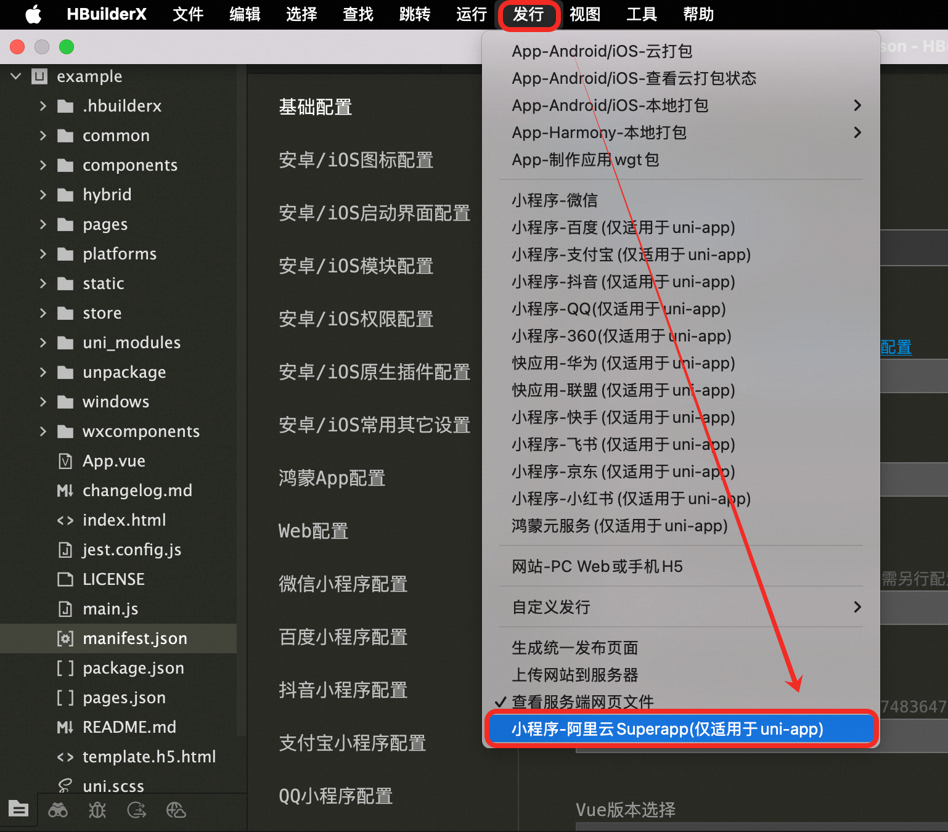Click the hybrid folder icon
Image resolution: width=948 pixels, height=832 pixels.
(x=65, y=195)
